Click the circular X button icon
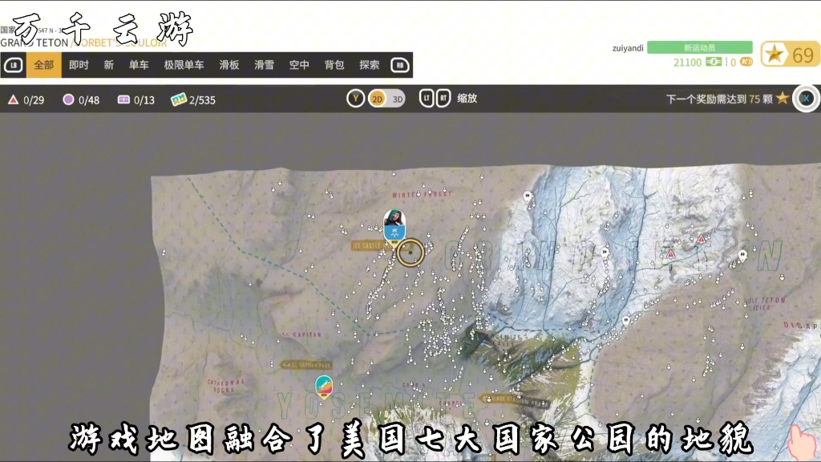821x462 pixels. (x=807, y=98)
